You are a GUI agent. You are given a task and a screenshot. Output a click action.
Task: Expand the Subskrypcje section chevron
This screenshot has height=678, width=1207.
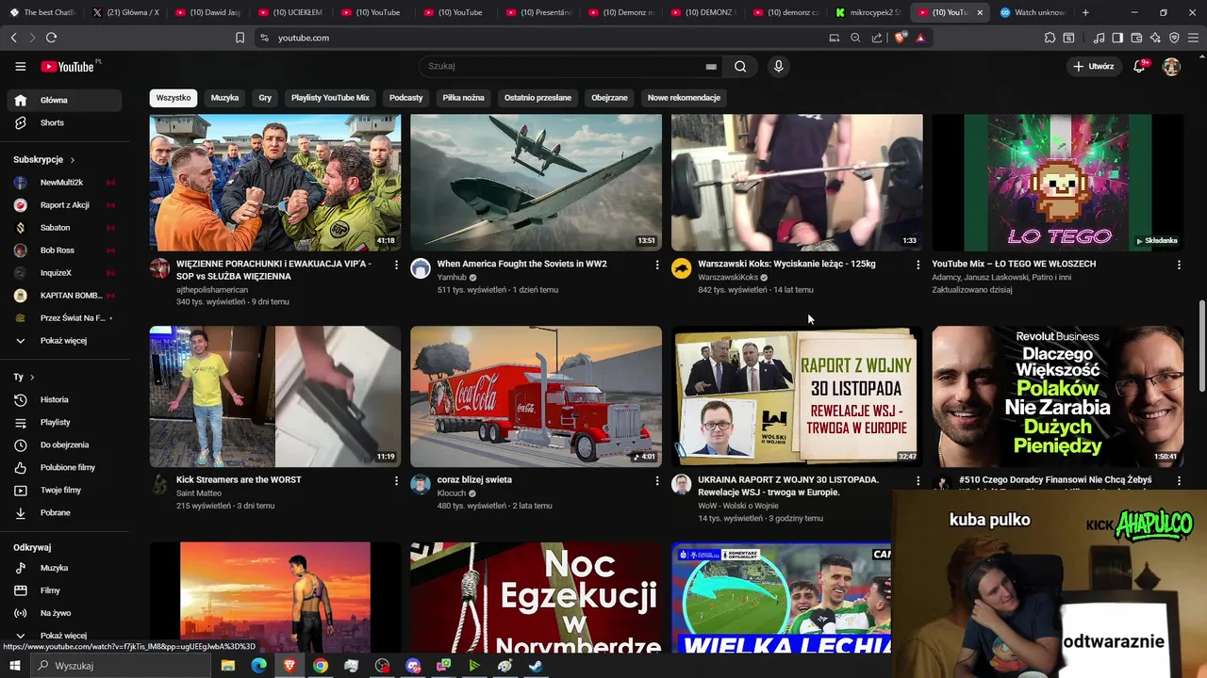(x=72, y=160)
